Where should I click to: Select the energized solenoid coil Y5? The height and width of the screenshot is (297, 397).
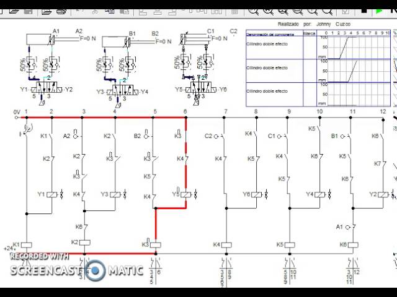click(x=186, y=194)
